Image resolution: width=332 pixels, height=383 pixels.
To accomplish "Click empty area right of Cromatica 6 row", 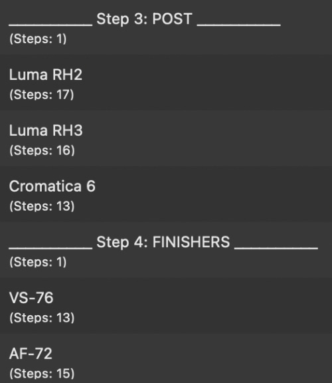I will click(214, 194).
